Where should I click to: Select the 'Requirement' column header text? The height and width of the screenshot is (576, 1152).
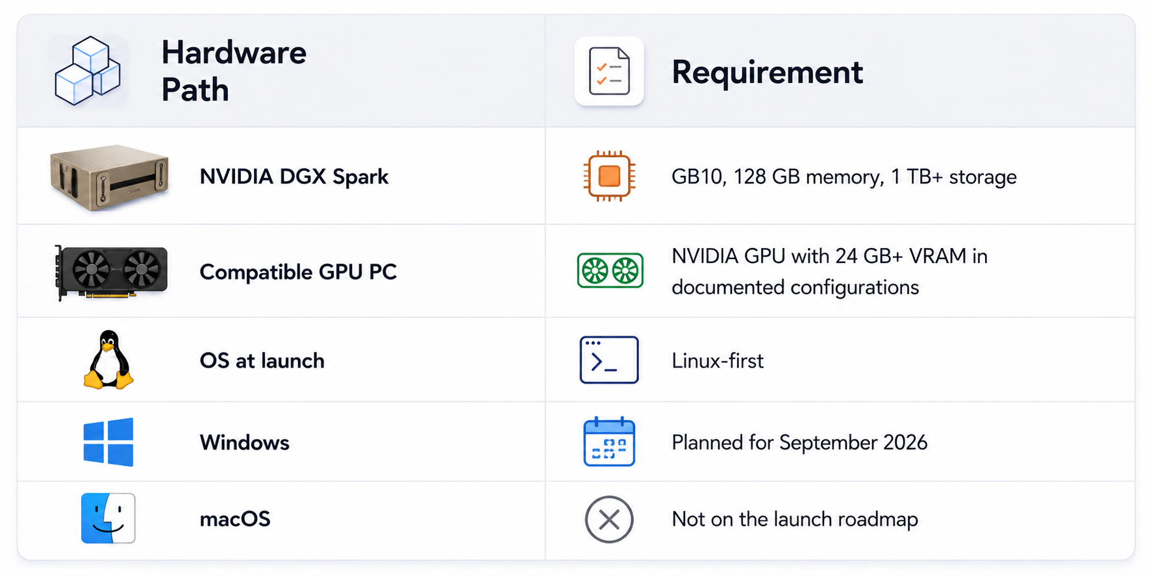768,71
